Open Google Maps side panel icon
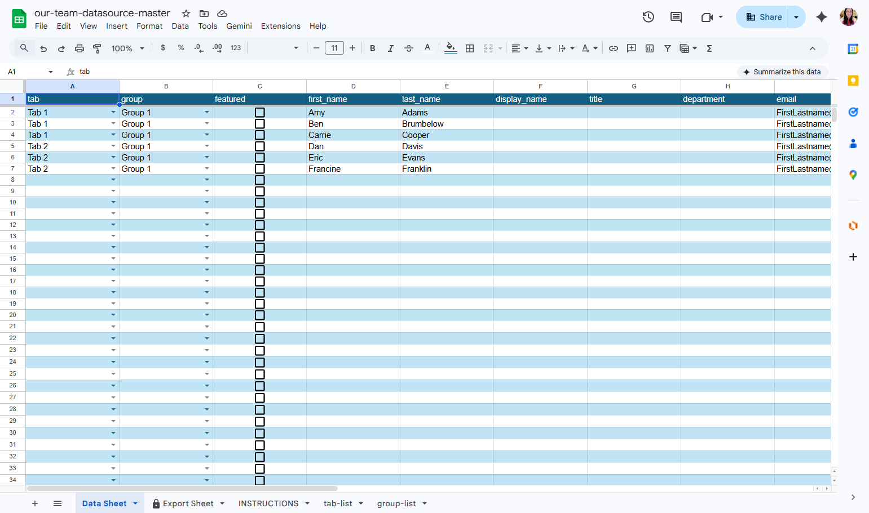Image resolution: width=869 pixels, height=513 pixels. [x=853, y=175]
